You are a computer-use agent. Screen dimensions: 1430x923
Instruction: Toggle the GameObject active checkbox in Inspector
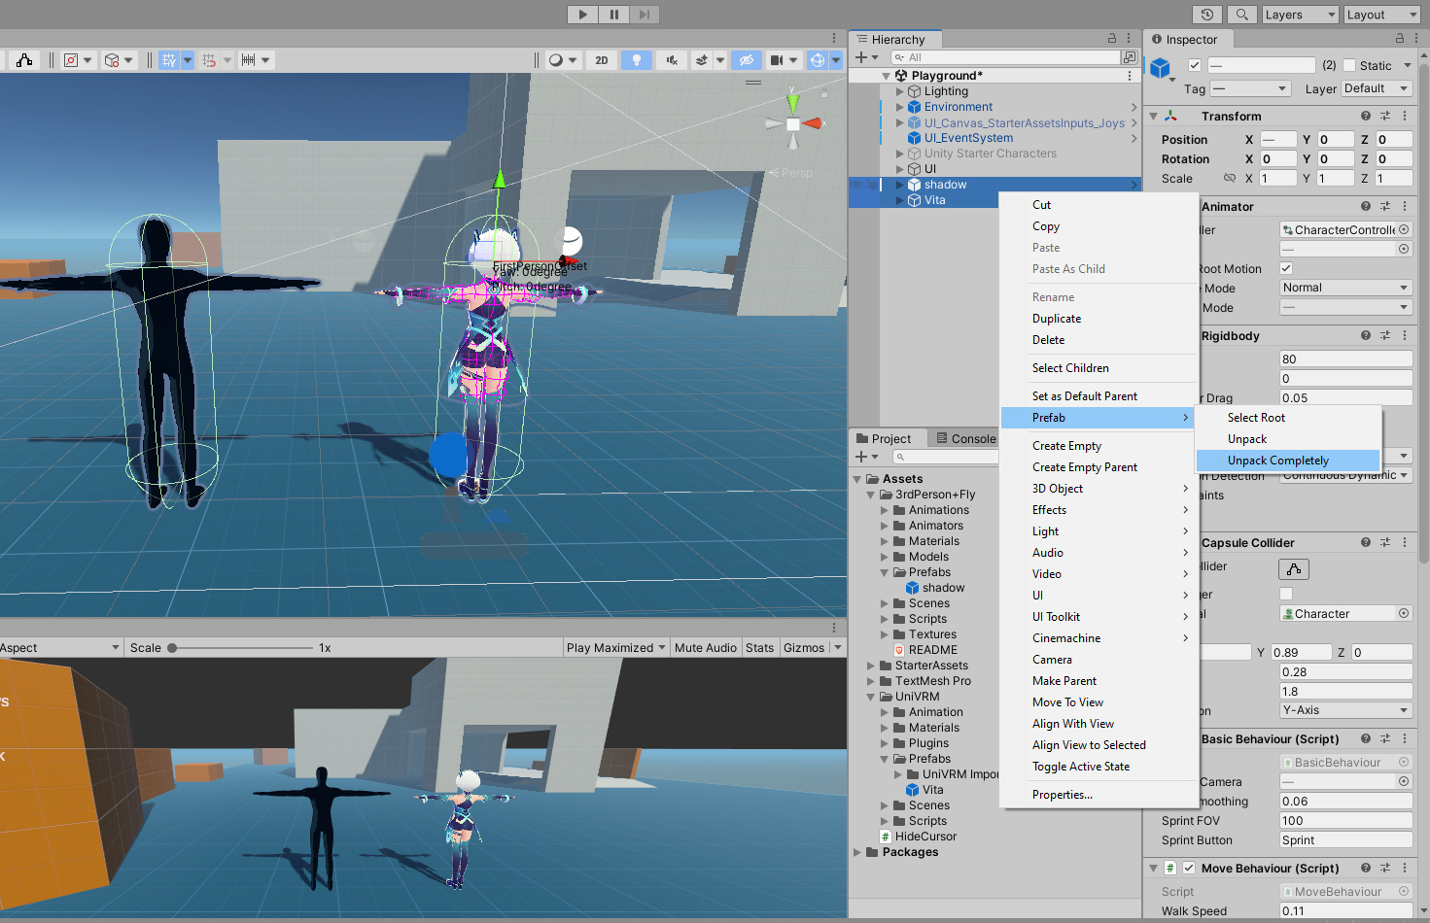[1195, 65]
